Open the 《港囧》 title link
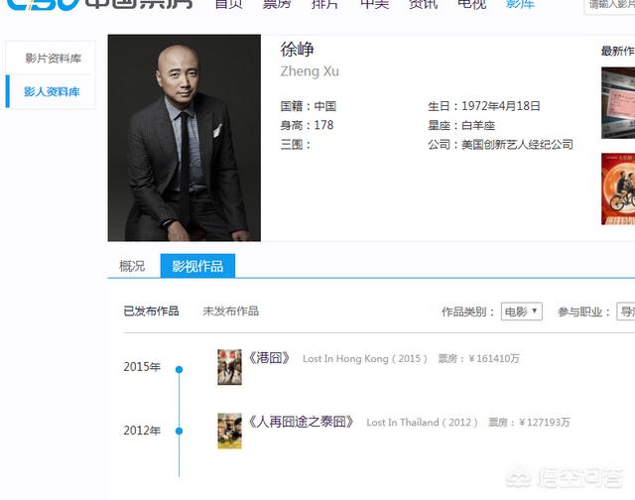Screen dimensions: 635x500 [x=269, y=358]
